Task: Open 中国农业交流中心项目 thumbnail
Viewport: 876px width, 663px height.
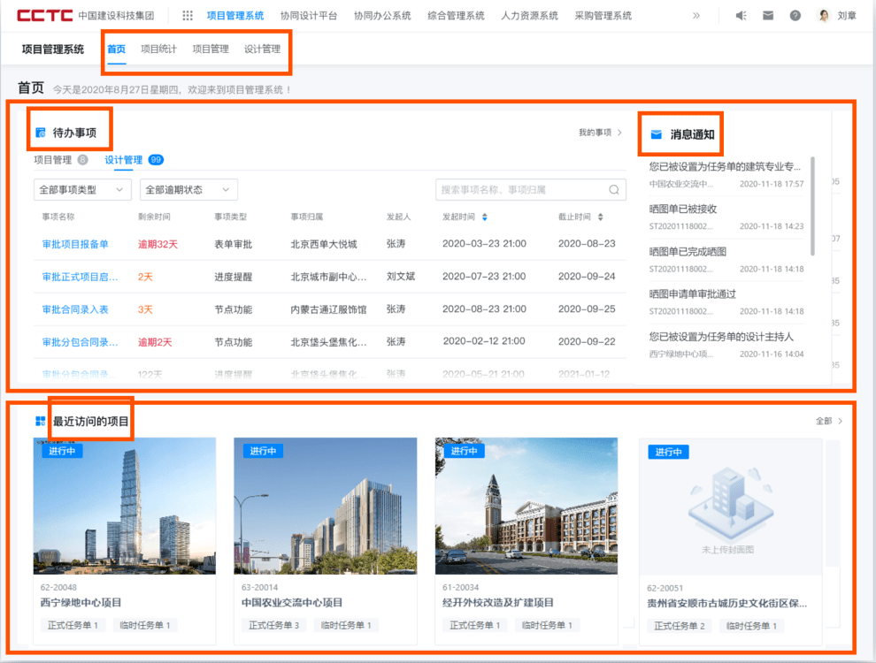Action: pyautogui.click(x=325, y=506)
